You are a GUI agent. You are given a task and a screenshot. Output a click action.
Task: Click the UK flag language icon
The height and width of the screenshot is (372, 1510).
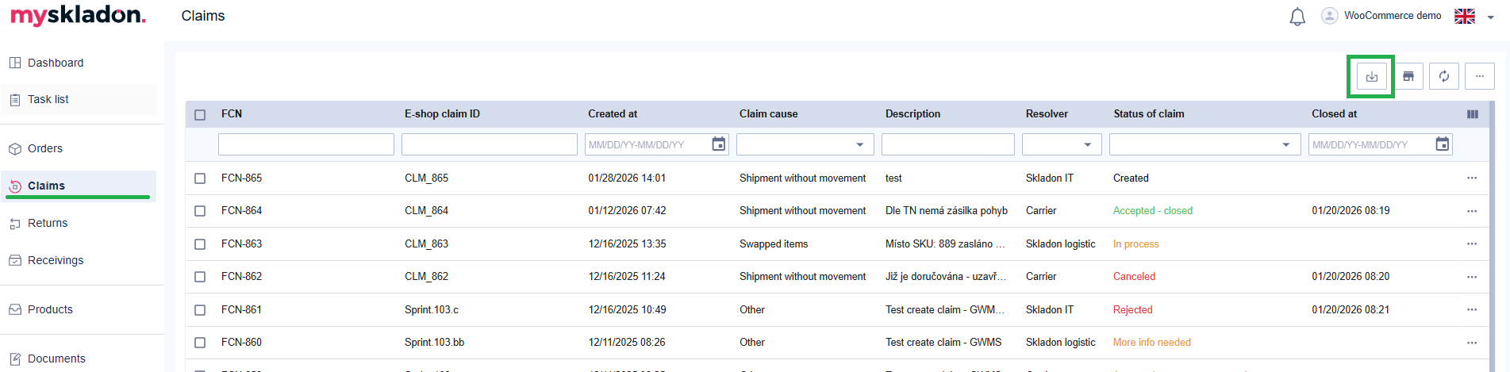pyautogui.click(x=1465, y=16)
